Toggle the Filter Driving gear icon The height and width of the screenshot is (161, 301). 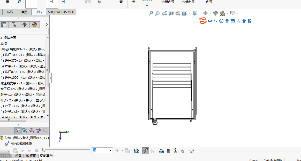pos(32,131)
